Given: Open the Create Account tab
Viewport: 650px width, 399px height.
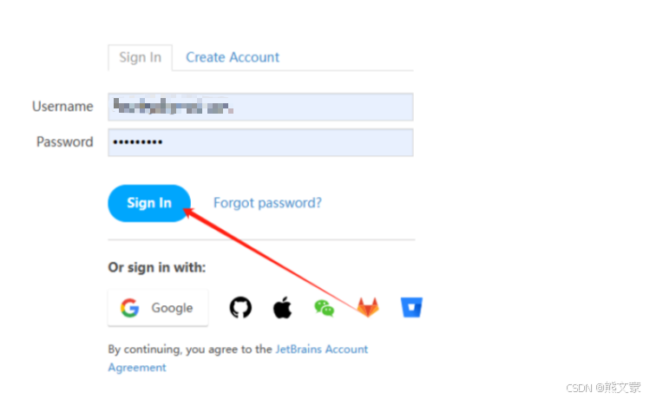Looking at the screenshot, I should coord(233,57).
